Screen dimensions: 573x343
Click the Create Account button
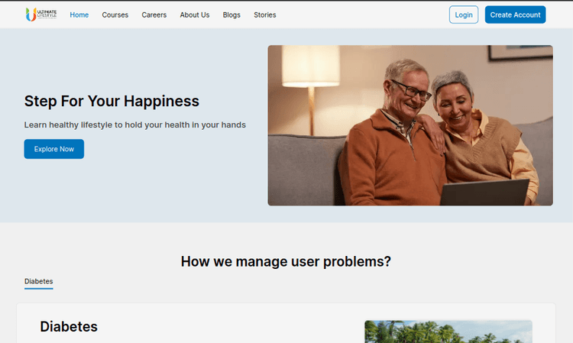515,15
